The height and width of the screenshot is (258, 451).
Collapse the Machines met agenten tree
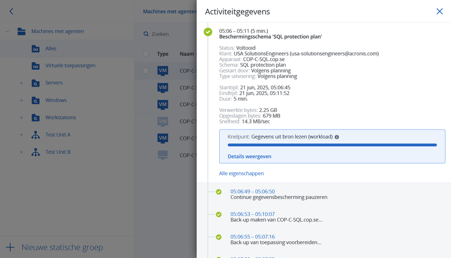tap(7, 32)
